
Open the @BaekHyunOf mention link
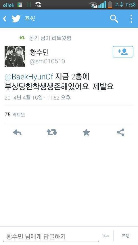tap(29, 77)
